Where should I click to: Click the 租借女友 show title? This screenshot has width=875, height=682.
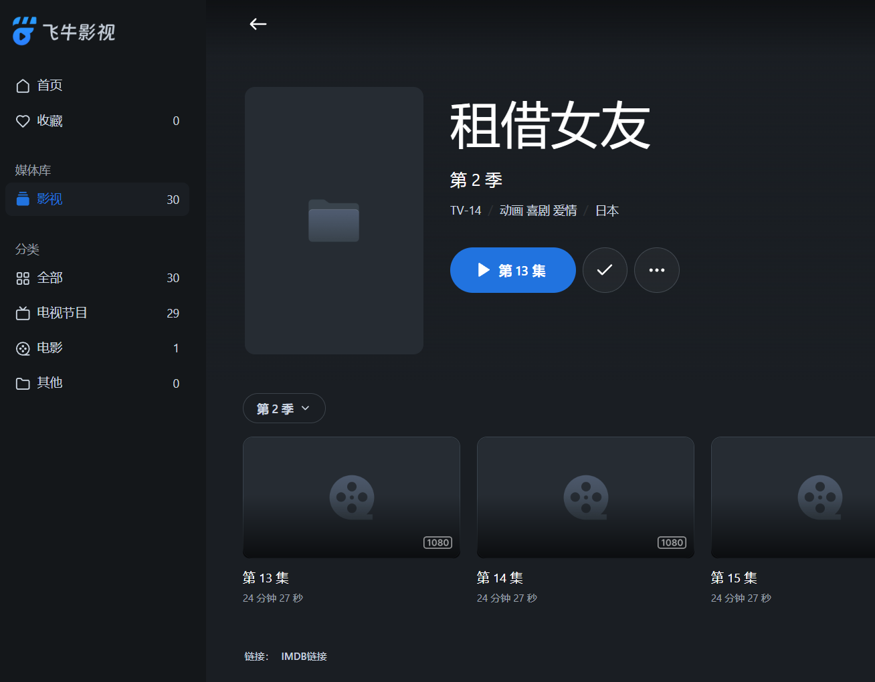coord(550,126)
